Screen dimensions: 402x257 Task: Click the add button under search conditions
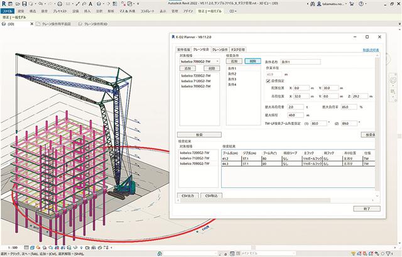(x=234, y=62)
